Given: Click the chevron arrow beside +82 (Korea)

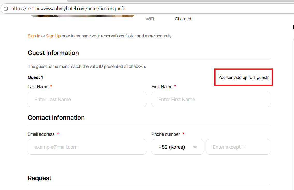Looking at the screenshot, I should coord(195,147).
